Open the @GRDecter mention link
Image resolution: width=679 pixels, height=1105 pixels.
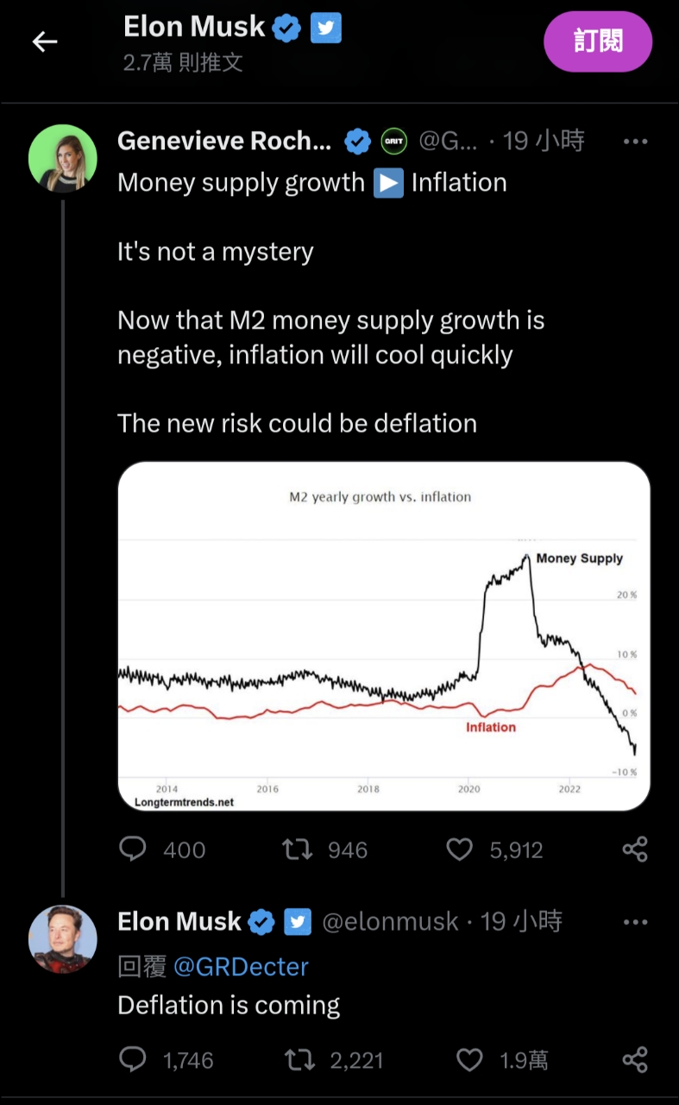[241, 966]
